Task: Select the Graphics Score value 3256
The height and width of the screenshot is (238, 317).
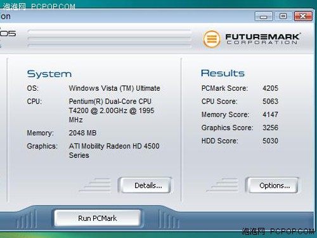Action: pos(270,128)
